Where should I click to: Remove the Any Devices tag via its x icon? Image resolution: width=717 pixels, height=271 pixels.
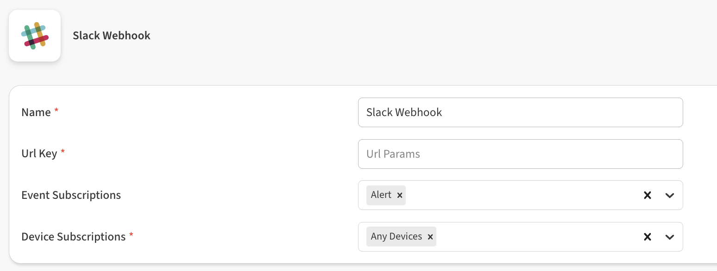[x=430, y=236]
